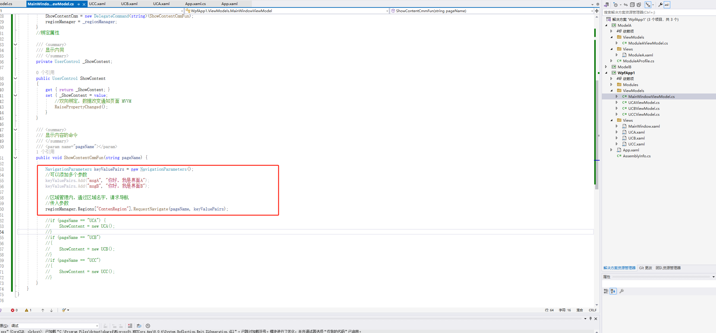The height and width of the screenshot is (333, 716).
Task: Click the error count indicator icon
Action: pyautogui.click(x=12, y=310)
